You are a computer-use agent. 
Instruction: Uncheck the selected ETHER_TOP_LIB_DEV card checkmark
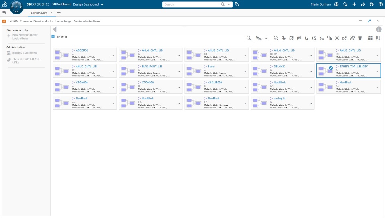(331, 68)
